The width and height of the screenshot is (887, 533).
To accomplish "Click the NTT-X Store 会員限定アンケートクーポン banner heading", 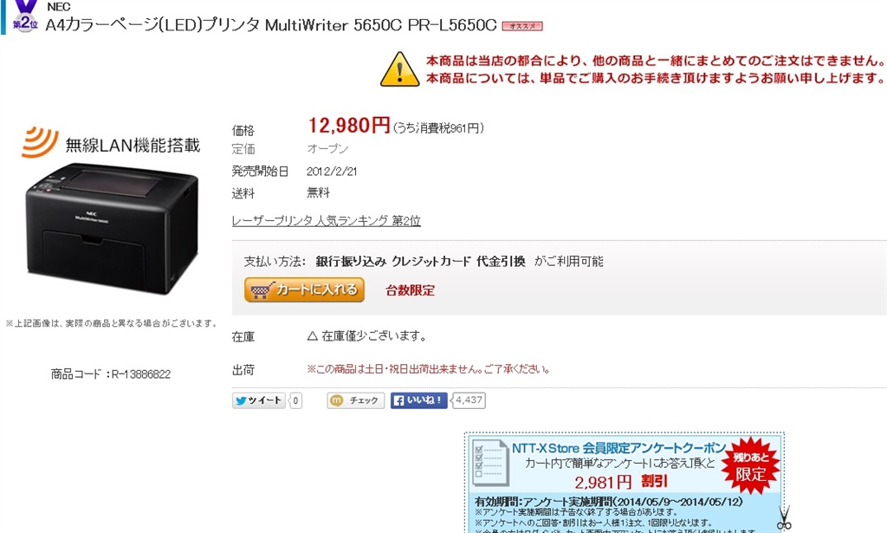I will point(618,448).
